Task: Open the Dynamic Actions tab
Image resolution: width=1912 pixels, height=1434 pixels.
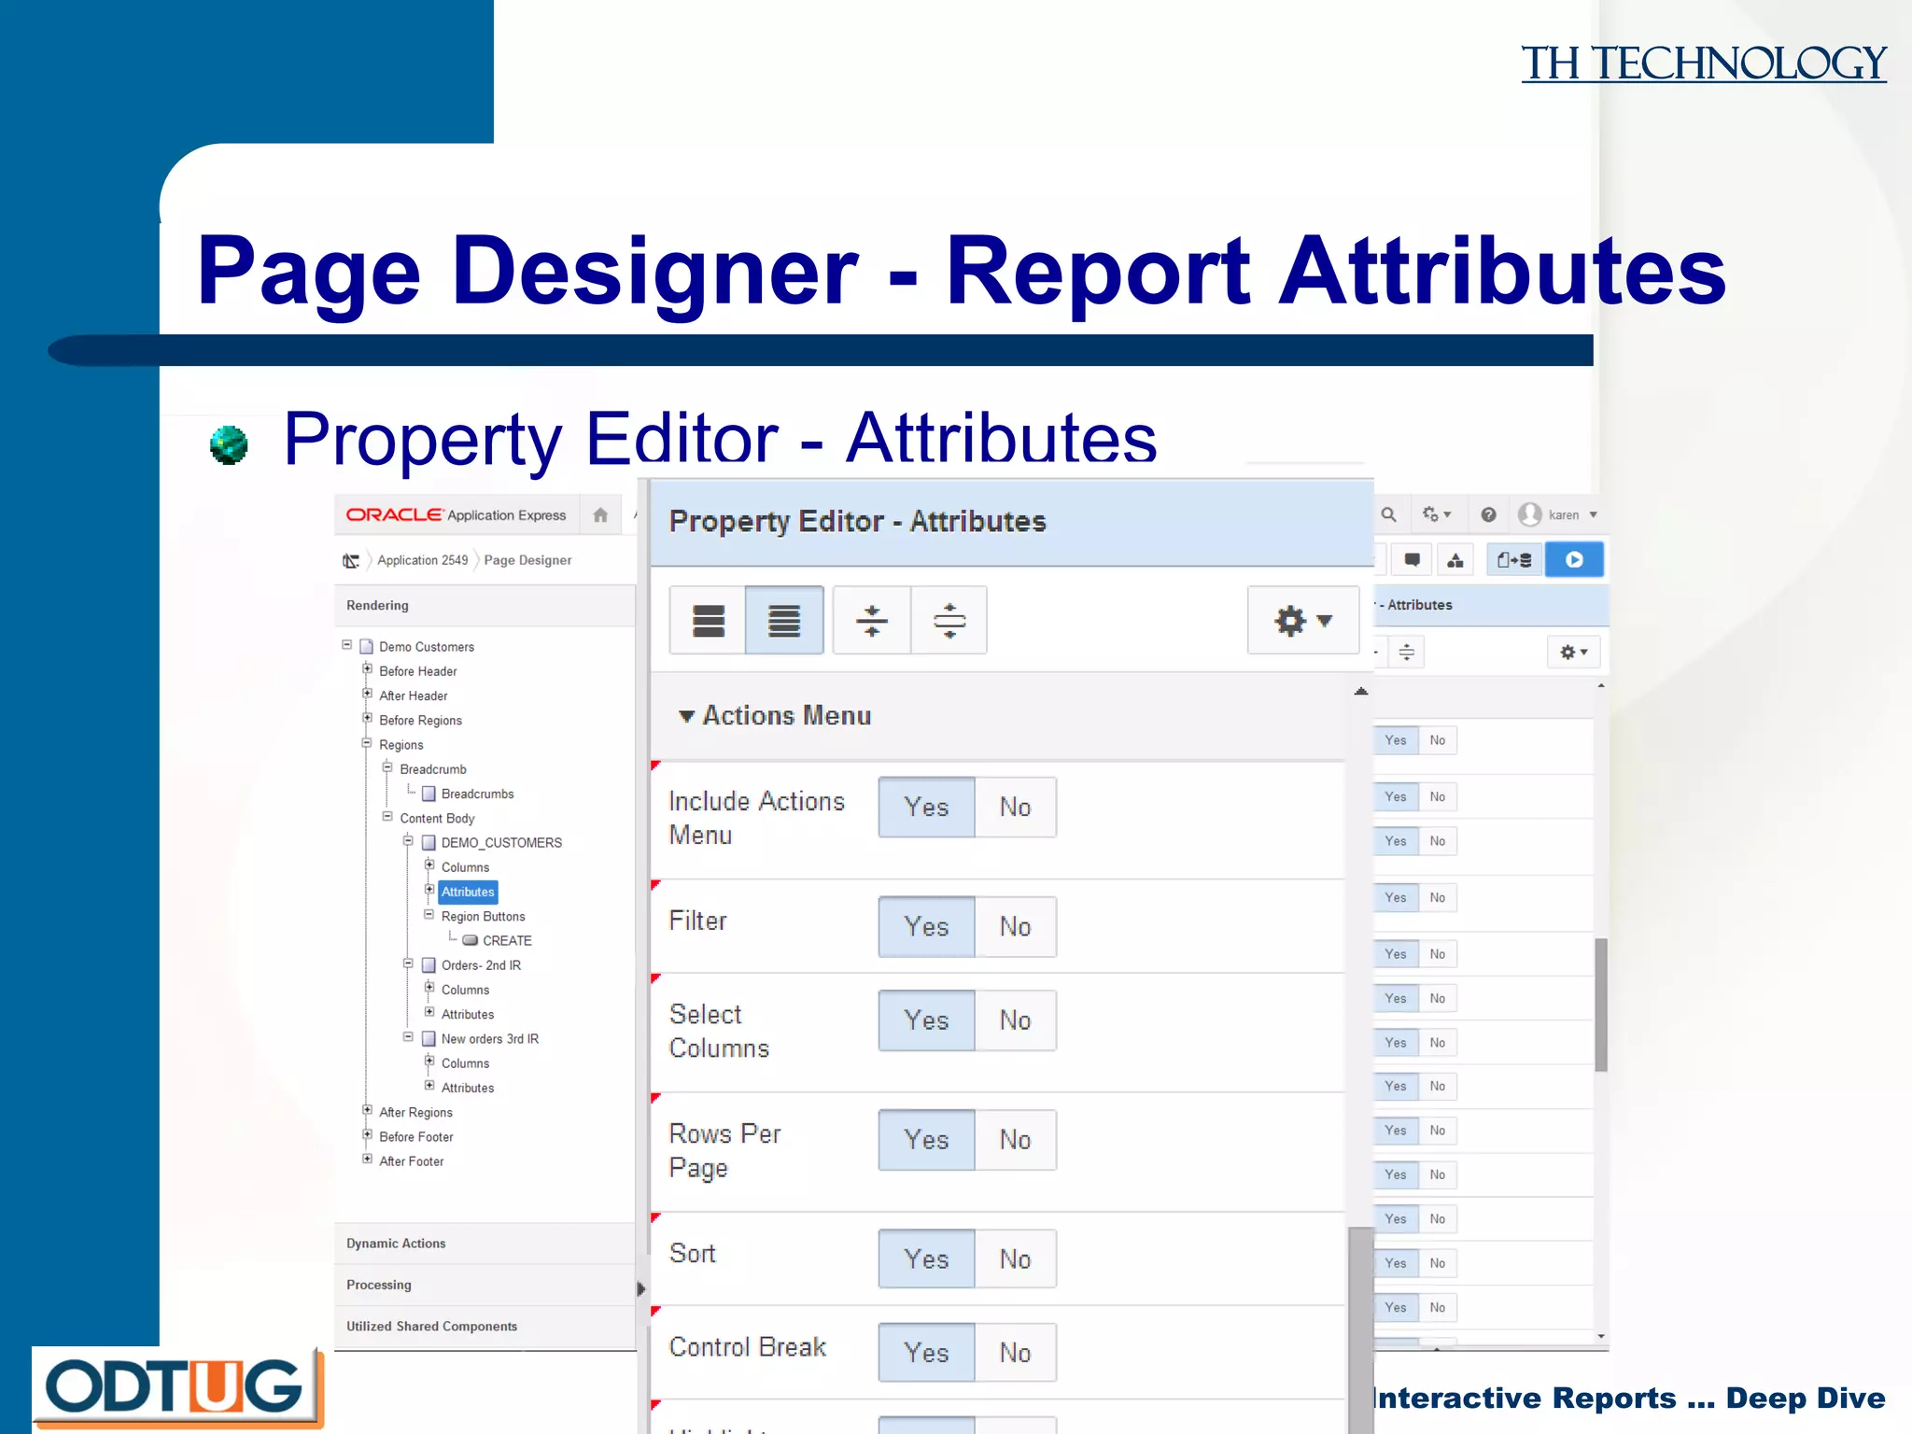Action: pos(485,1244)
